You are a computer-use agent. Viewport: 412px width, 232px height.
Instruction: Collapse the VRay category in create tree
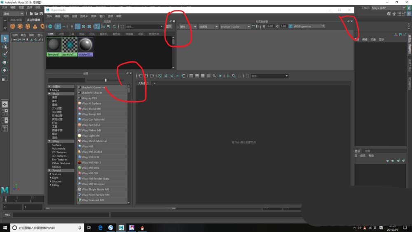click(x=49, y=141)
